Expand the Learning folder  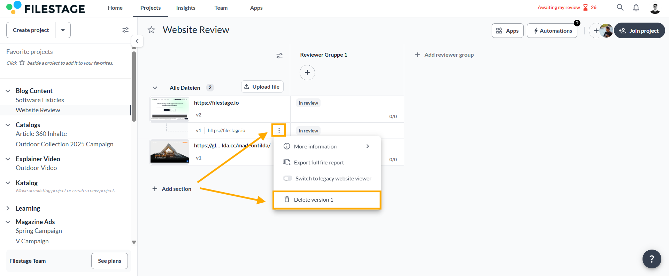click(x=8, y=208)
